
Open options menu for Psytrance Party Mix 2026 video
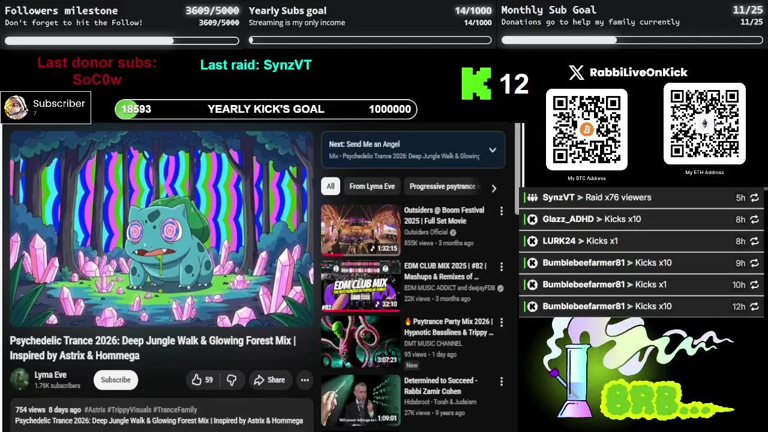pos(501,322)
